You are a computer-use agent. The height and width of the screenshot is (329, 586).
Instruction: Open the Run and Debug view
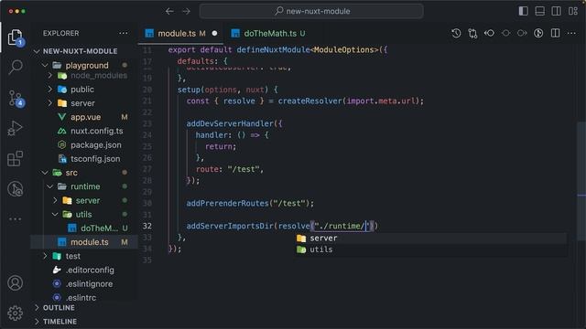coord(16,128)
